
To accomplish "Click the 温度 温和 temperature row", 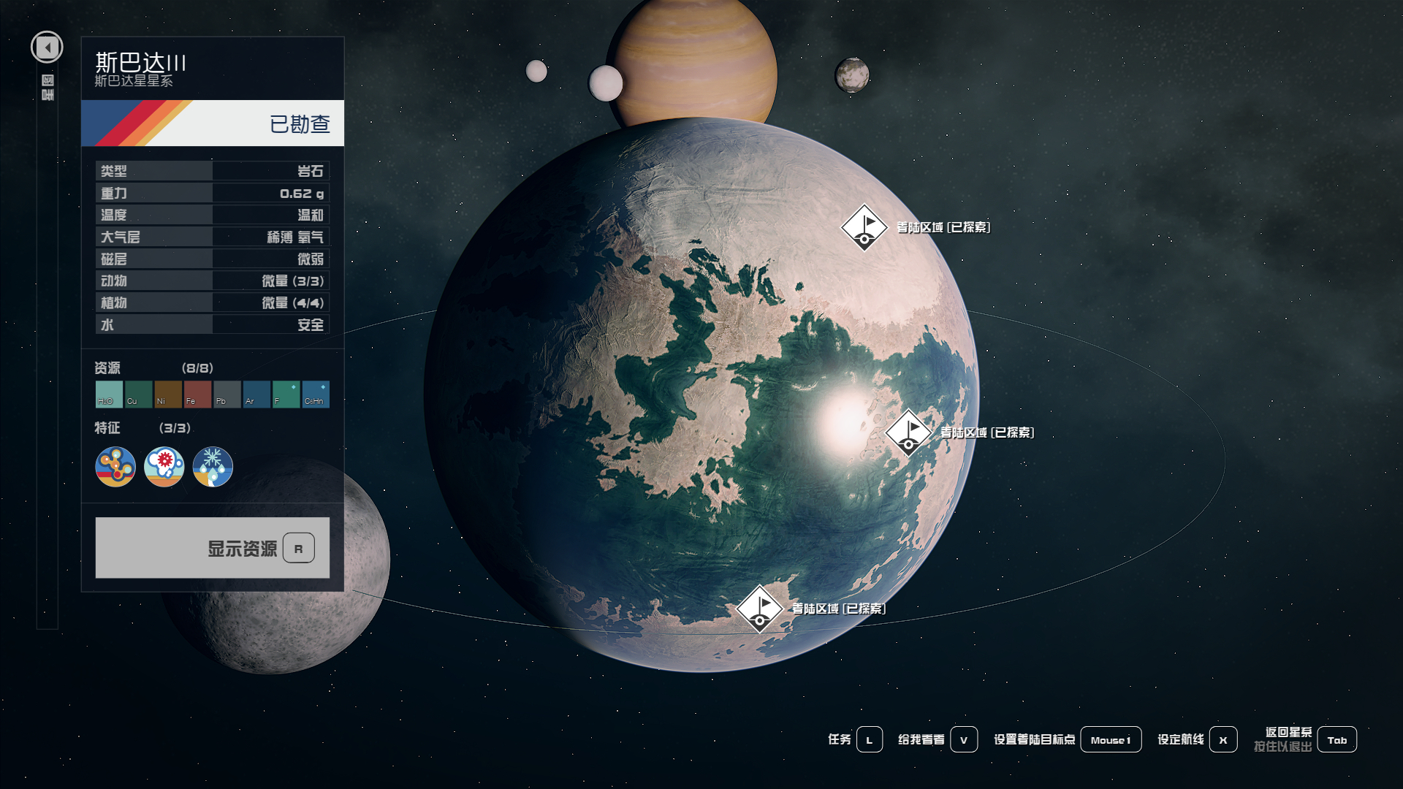I will pos(213,215).
